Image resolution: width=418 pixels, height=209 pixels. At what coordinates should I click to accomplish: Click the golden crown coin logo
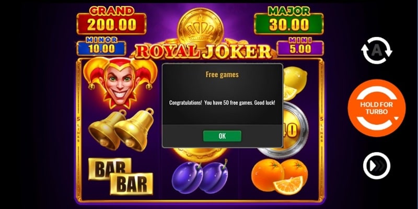point(200,28)
